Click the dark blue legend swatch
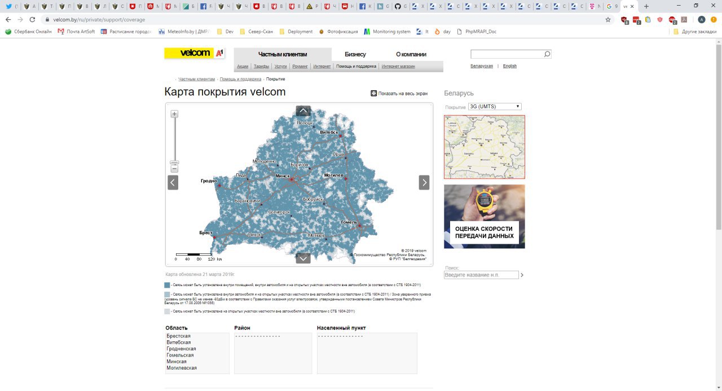 [x=167, y=285]
